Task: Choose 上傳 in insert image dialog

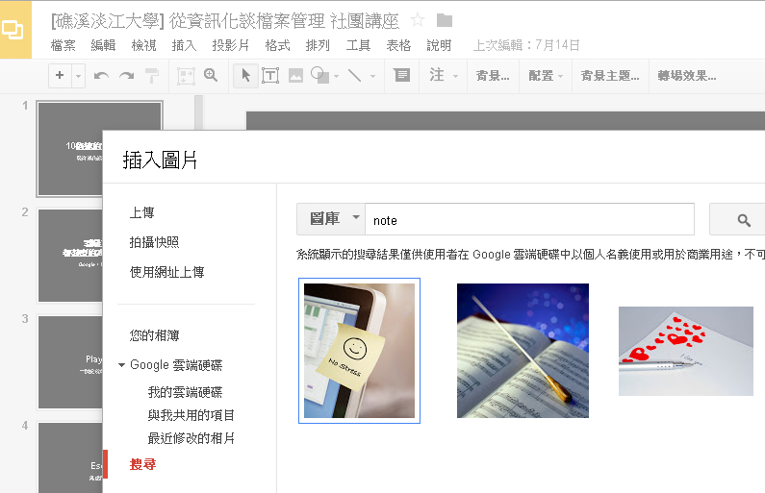Action: (x=142, y=213)
